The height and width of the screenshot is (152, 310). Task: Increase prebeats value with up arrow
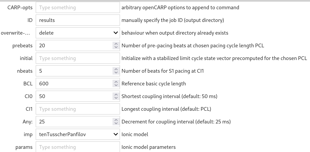pos(116,44)
